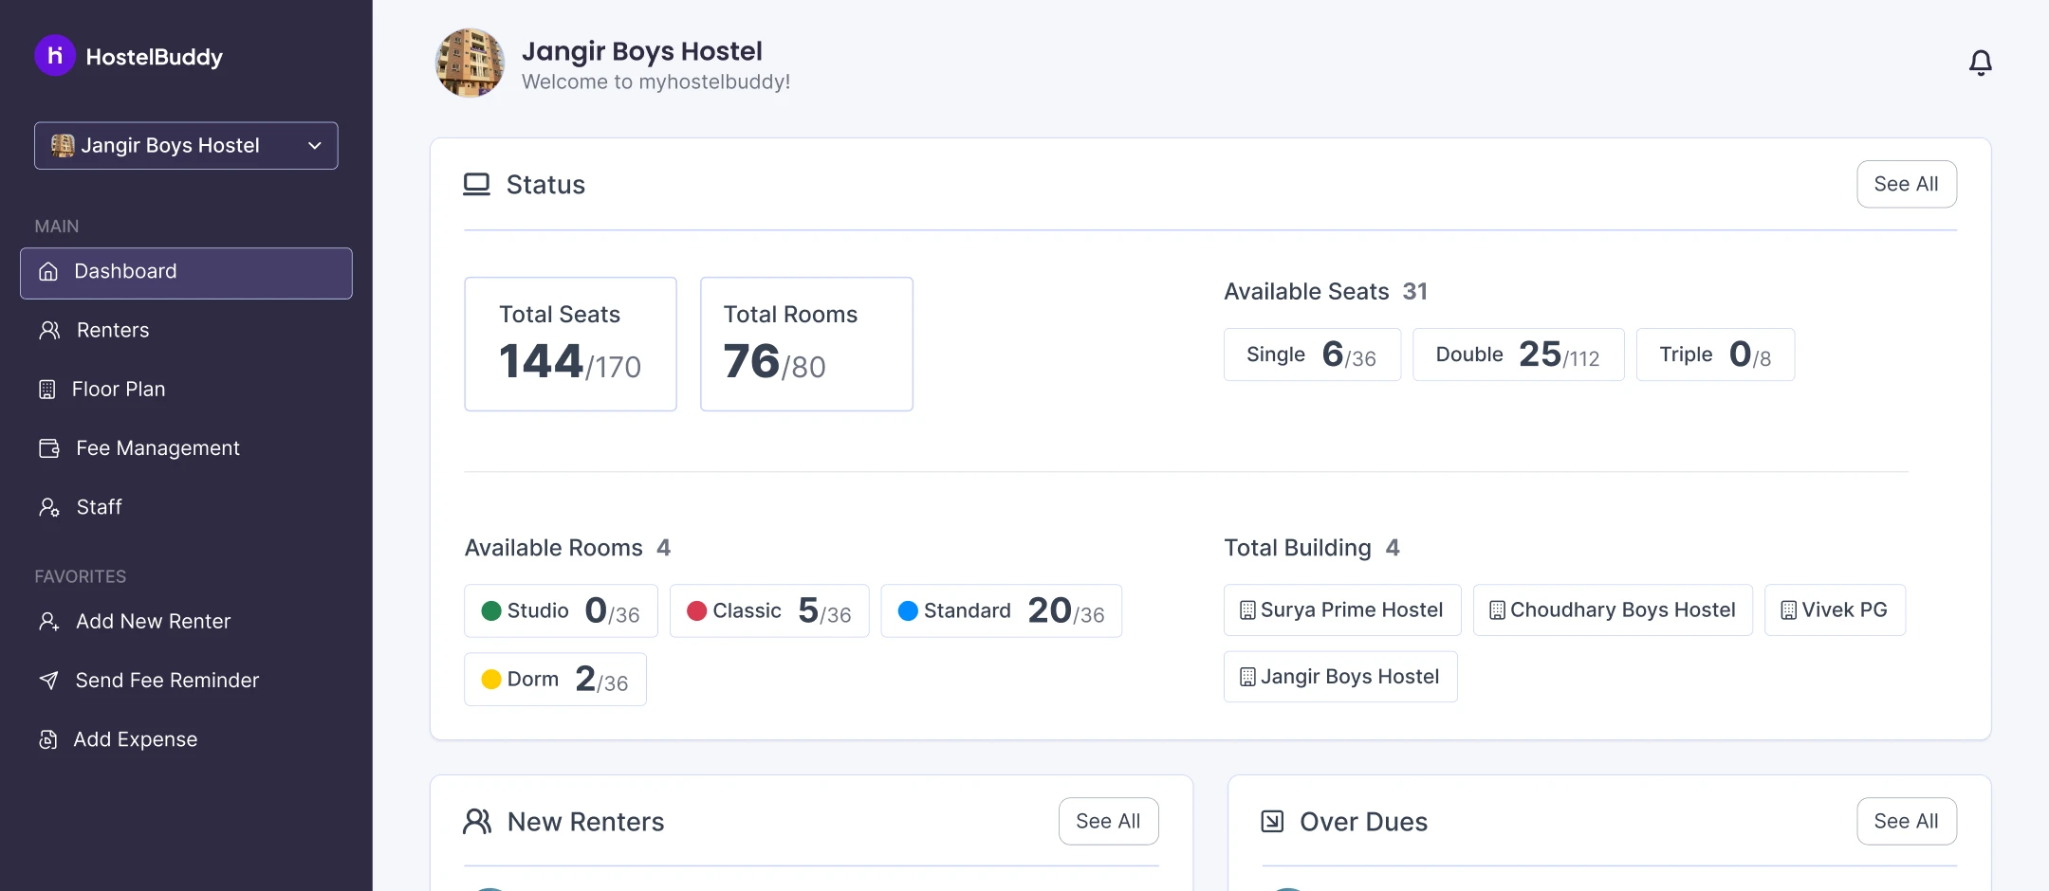Click the Send Fee Reminder paper-plane icon
The width and height of the screenshot is (2049, 891).
[x=49, y=681]
